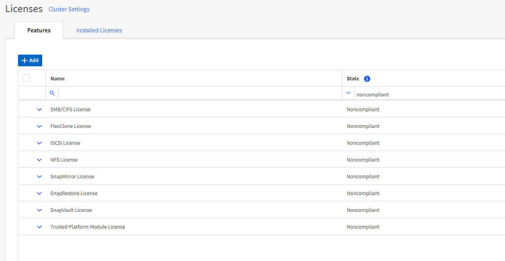Switch to the Installed Licenses tab

(99, 30)
